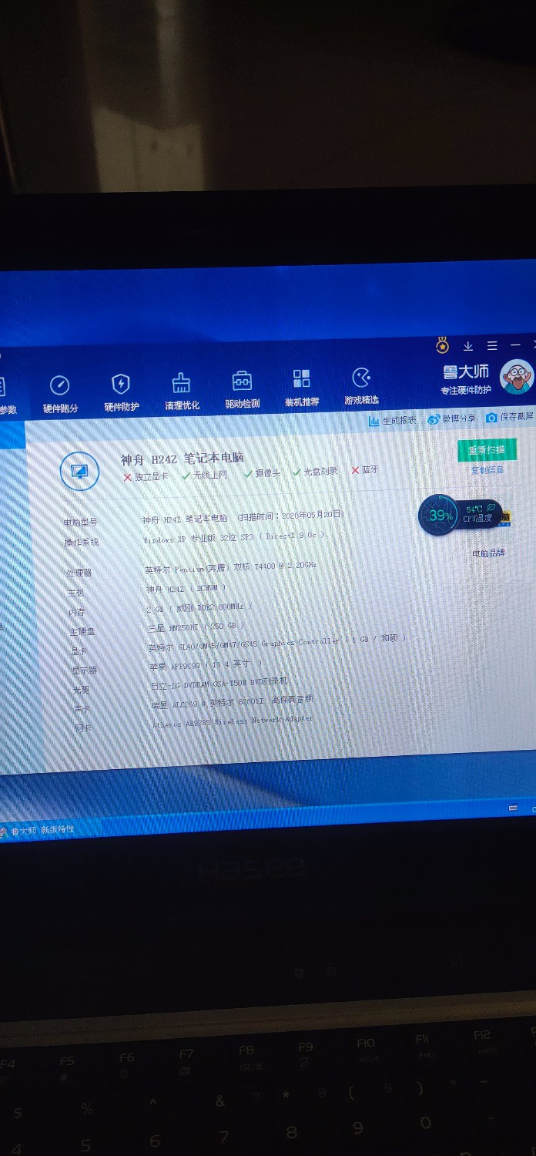The height and width of the screenshot is (1156, 536).
Task: Click the toolbox driver icon
Action: point(242,381)
